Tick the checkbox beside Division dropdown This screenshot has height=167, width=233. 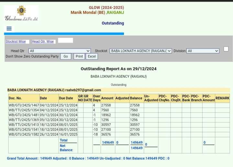(226, 49)
